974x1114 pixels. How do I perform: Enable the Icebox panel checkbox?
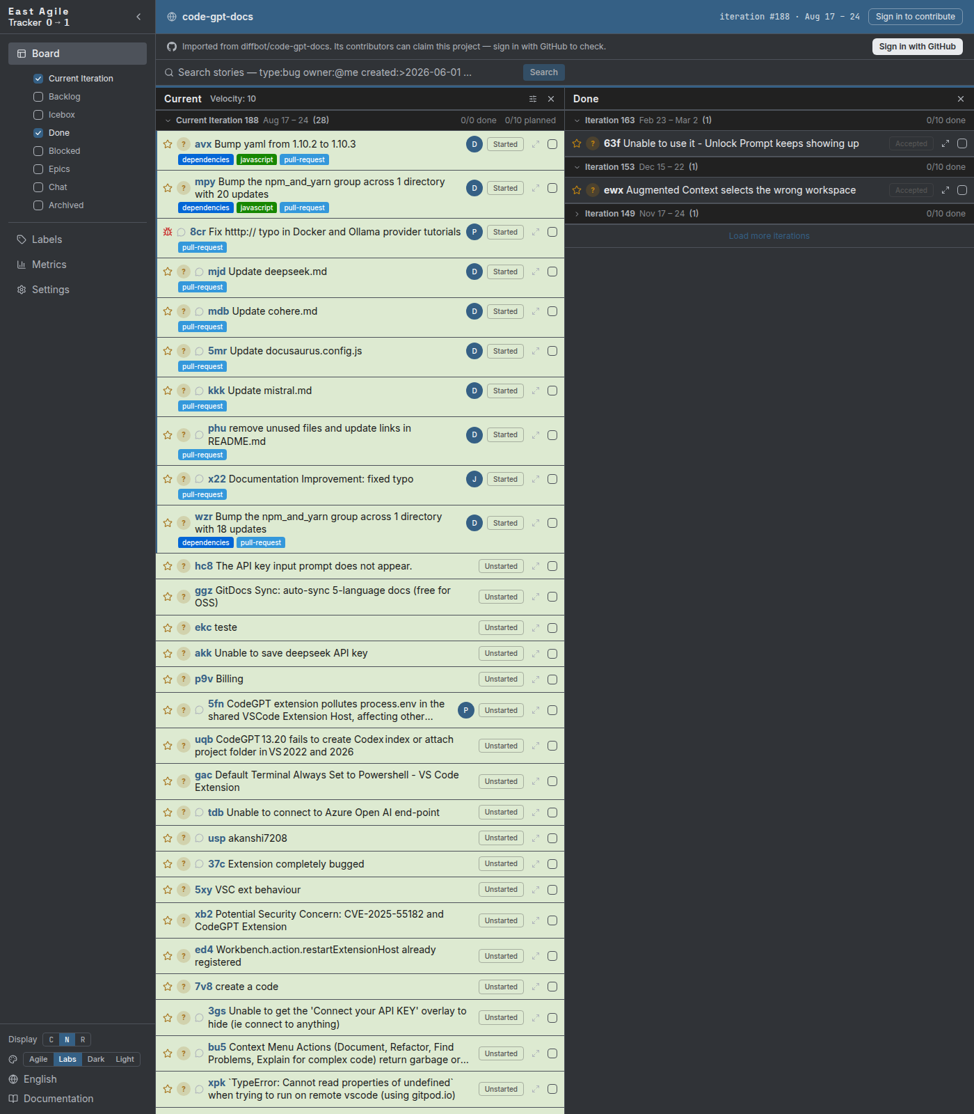38,115
